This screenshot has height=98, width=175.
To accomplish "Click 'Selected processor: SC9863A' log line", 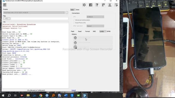I will point(14,57).
